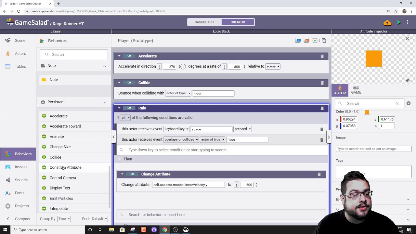Click the green add icon in Logic Stack toolbar

pos(315,41)
